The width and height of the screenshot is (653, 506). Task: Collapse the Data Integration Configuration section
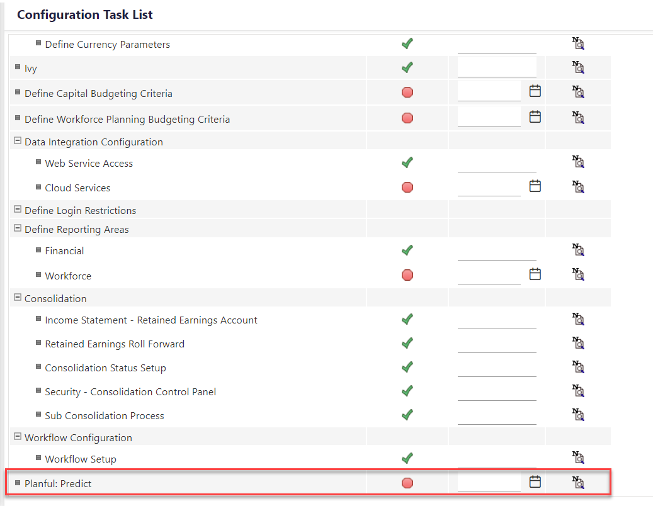click(x=18, y=142)
